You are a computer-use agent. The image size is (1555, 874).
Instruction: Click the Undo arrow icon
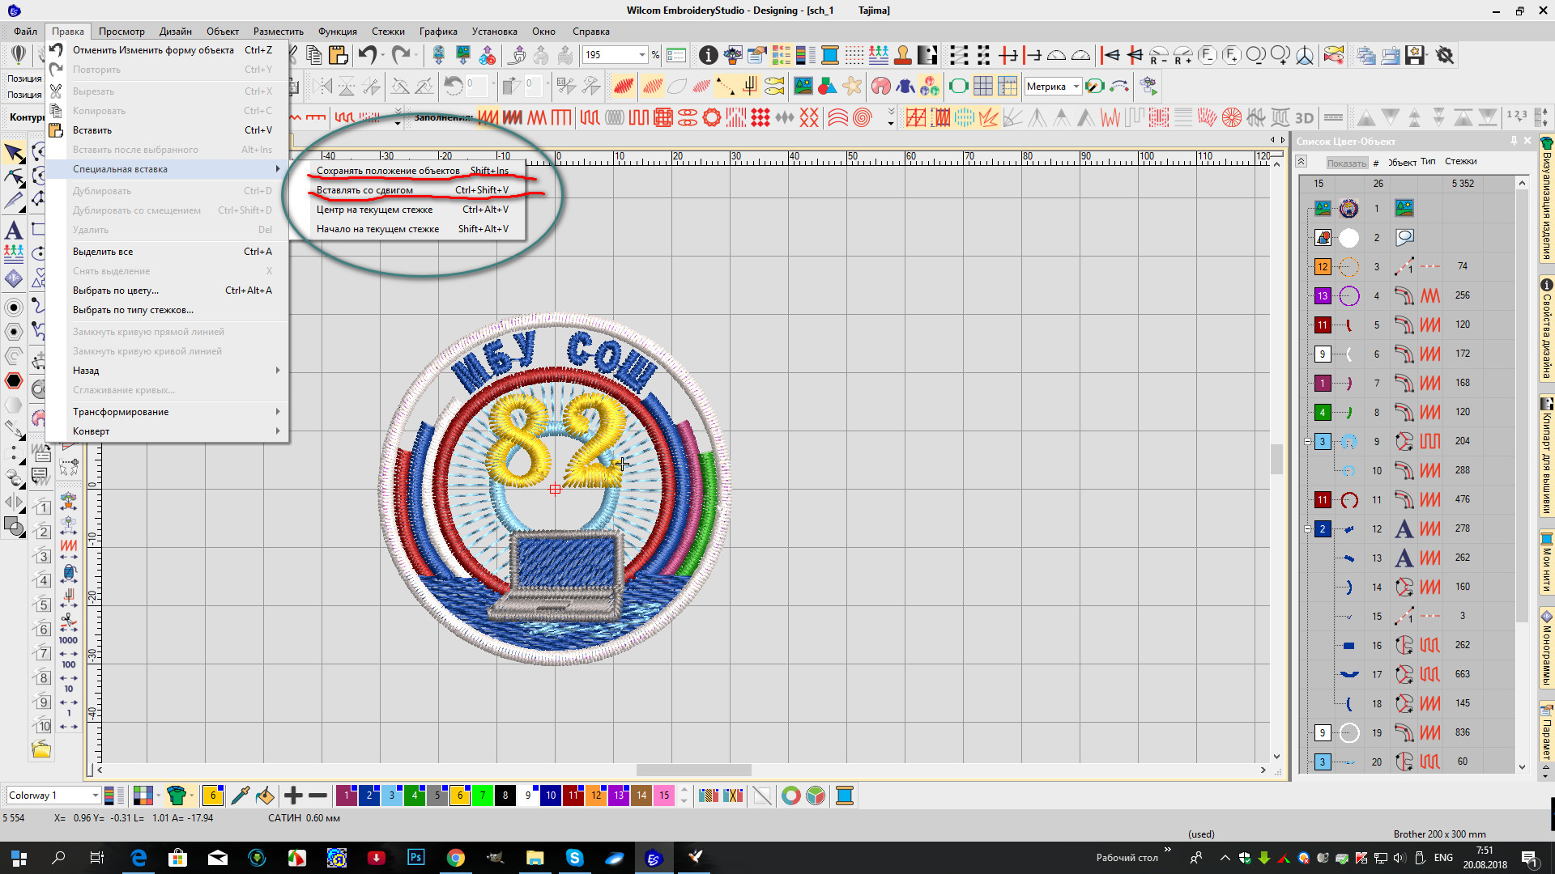(368, 55)
